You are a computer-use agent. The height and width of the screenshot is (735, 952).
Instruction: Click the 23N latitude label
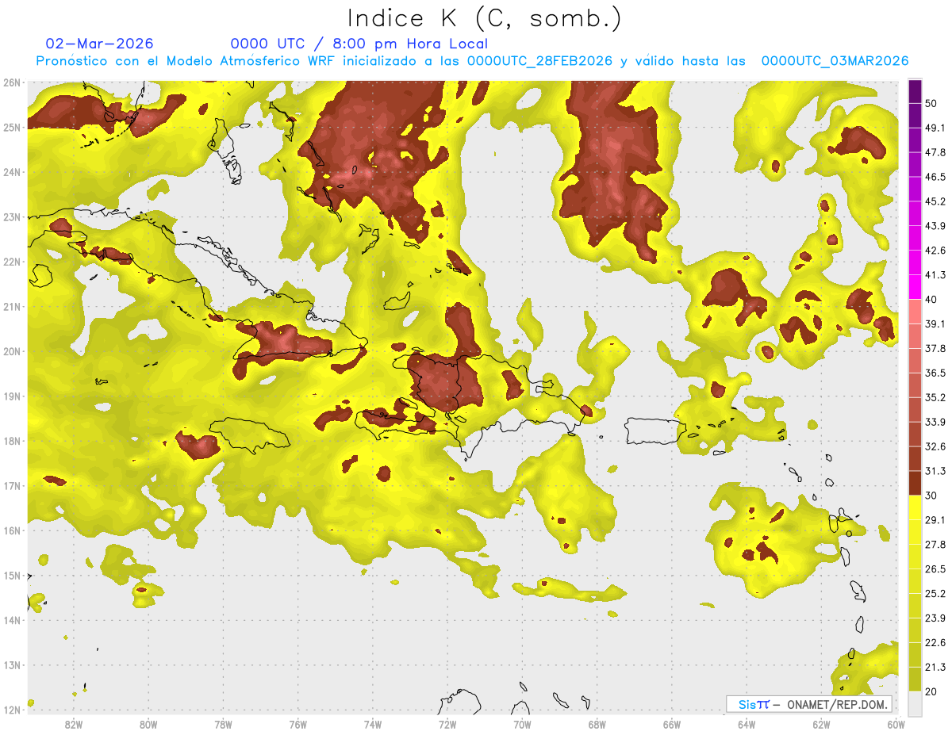tap(12, 217)
